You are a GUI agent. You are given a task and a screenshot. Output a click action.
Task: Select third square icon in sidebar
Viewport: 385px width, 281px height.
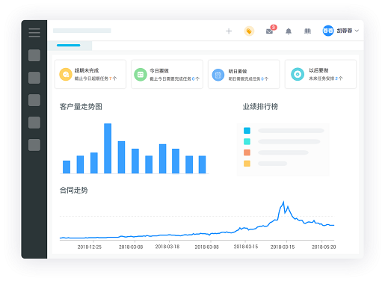click(34, 100)
